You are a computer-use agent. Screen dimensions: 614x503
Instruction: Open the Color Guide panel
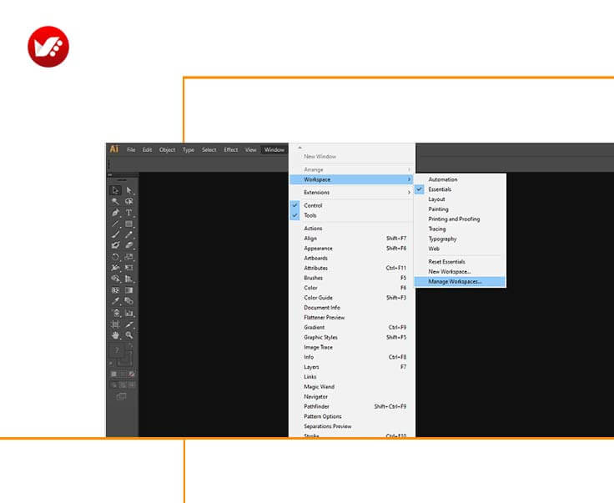coord(352,298)
